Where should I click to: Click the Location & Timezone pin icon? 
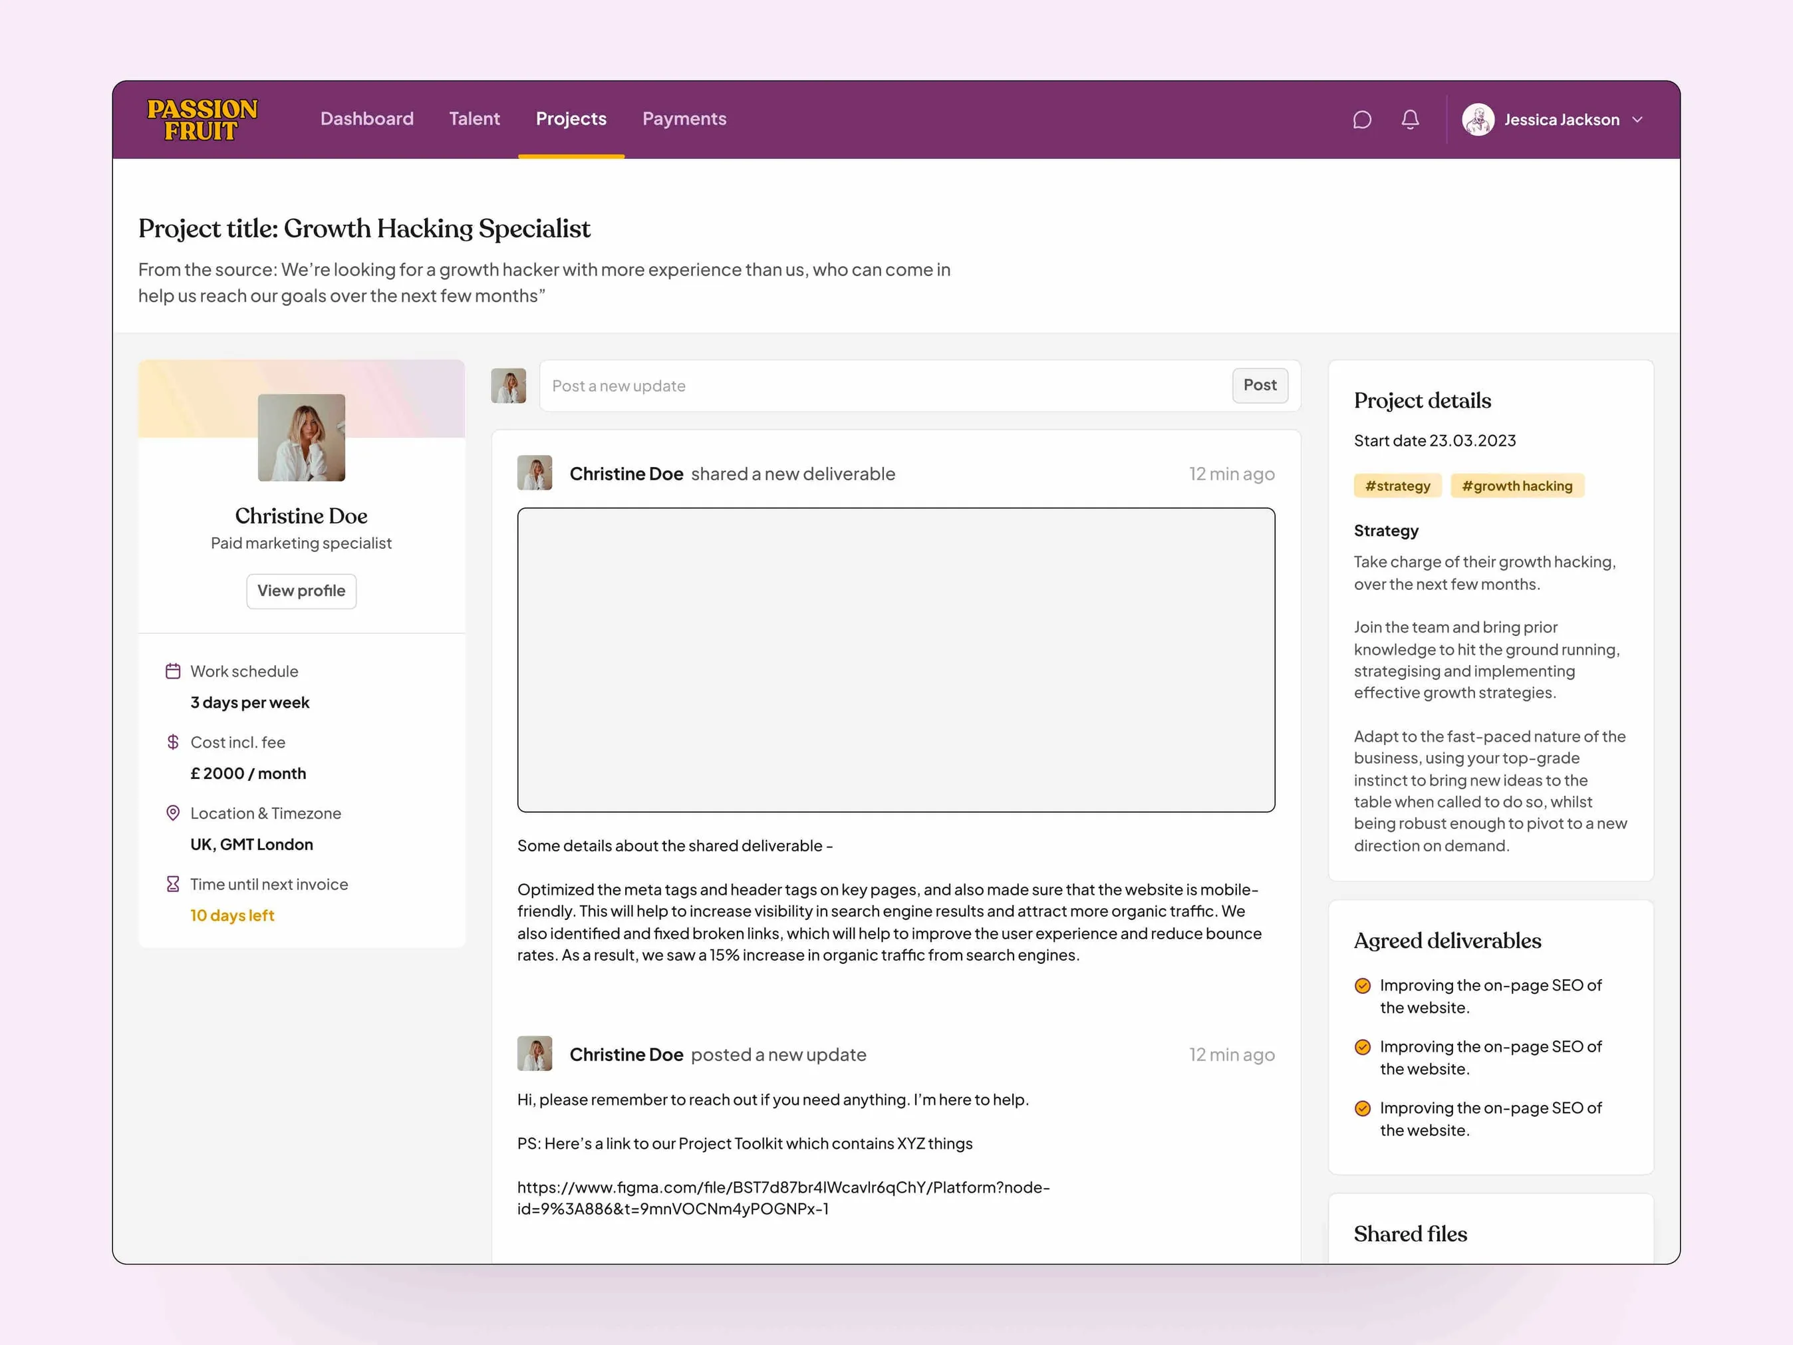pos(173,813)
